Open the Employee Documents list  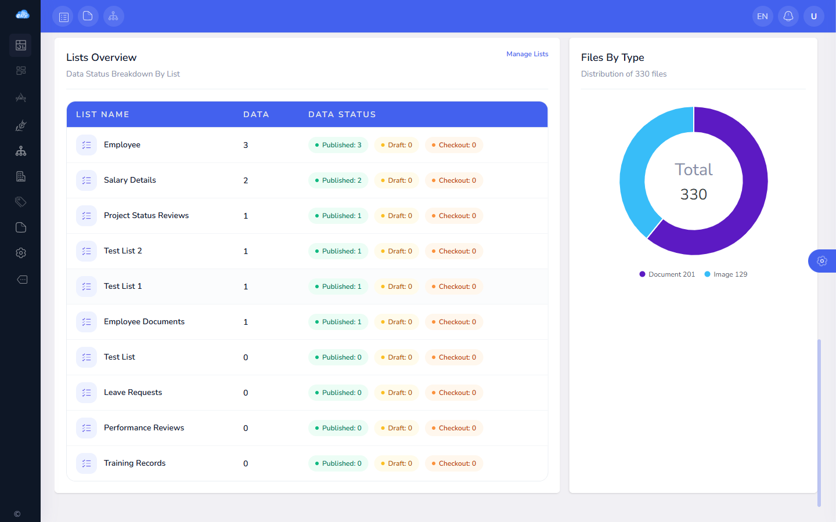coord(144,321)
